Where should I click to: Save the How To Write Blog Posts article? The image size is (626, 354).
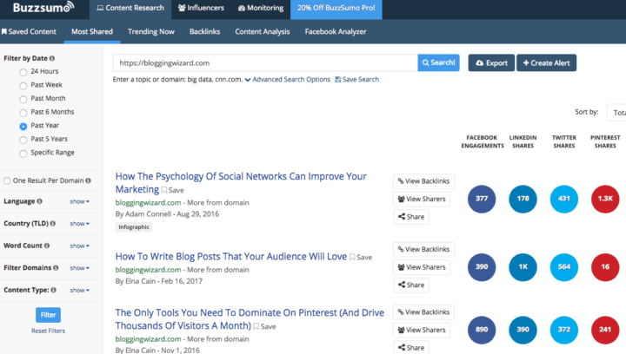(x=361, y=258)
